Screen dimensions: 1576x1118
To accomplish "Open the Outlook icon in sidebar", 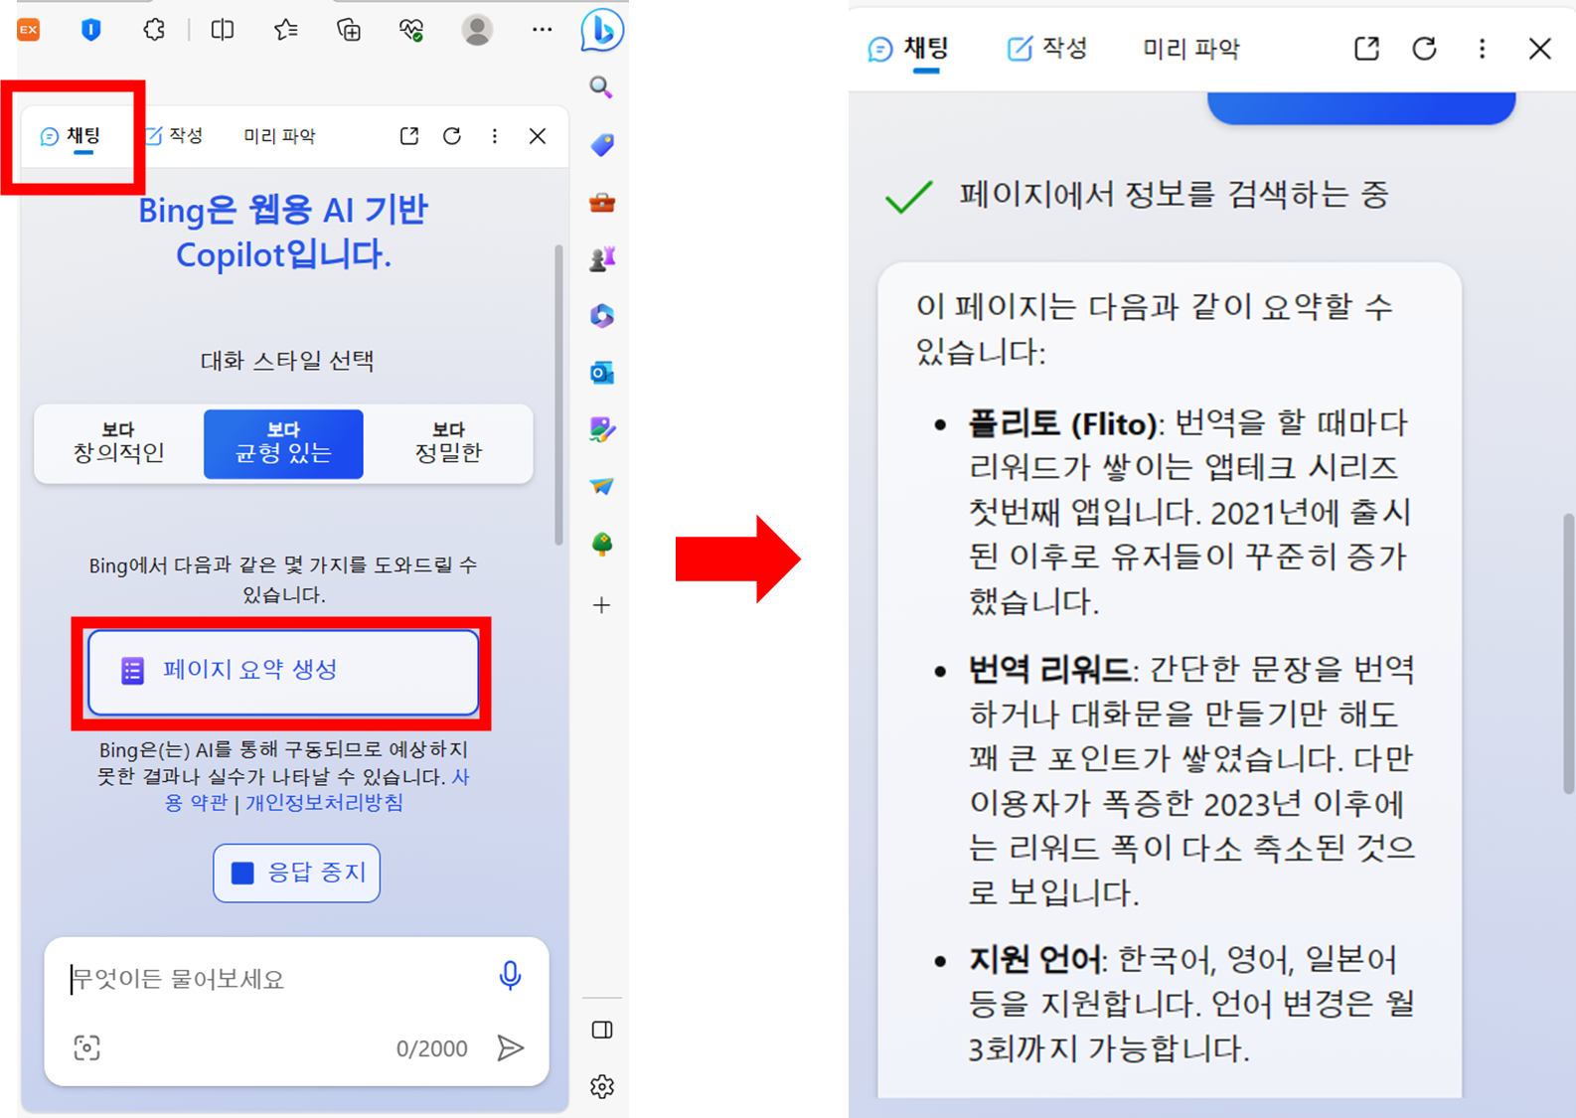I will tap(602, 373).
